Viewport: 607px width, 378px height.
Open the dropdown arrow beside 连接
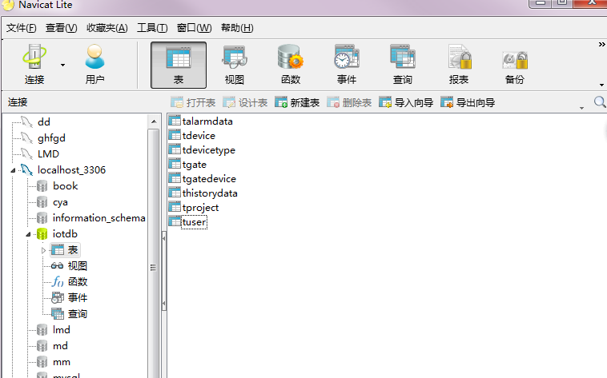point(62,65)
